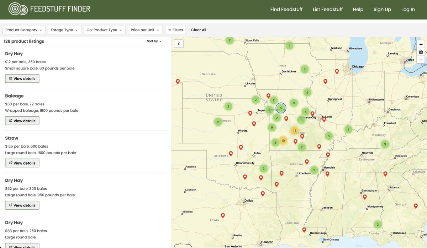427x248 pixels.
Task: Open the Forage Type dropdown
Action: pyautogui.click(x=64, y=30)
